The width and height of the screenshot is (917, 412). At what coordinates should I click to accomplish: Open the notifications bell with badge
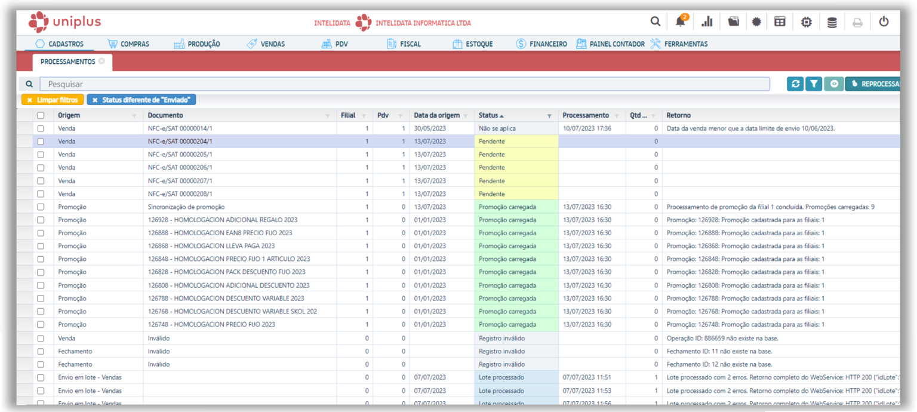point(681,22)
